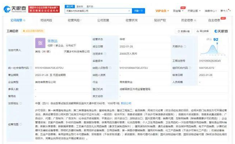Switch to the 知识产权 tab
The height and width of the screenshot is (144, 235).
(x=160, y=20)
